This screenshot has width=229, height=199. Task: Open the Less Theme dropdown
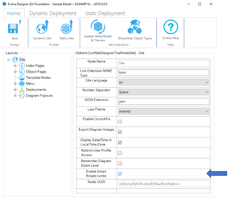click(x=164, y=111)
